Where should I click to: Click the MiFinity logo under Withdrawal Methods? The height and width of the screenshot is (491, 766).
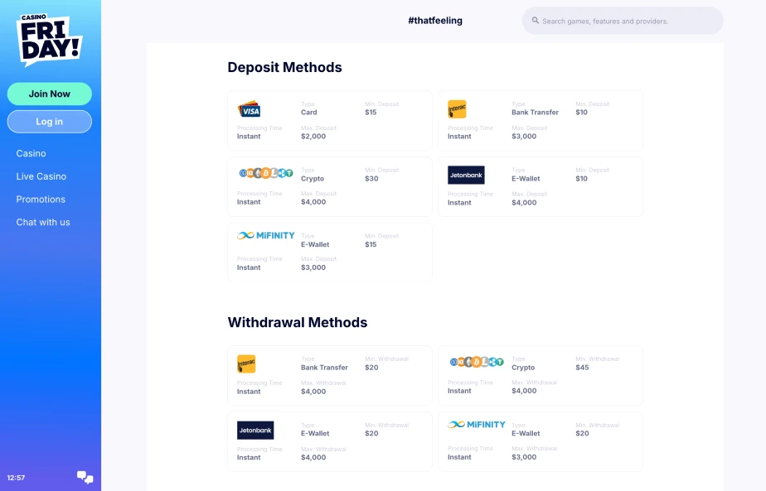pyautogui.click(x=477, y=425)
